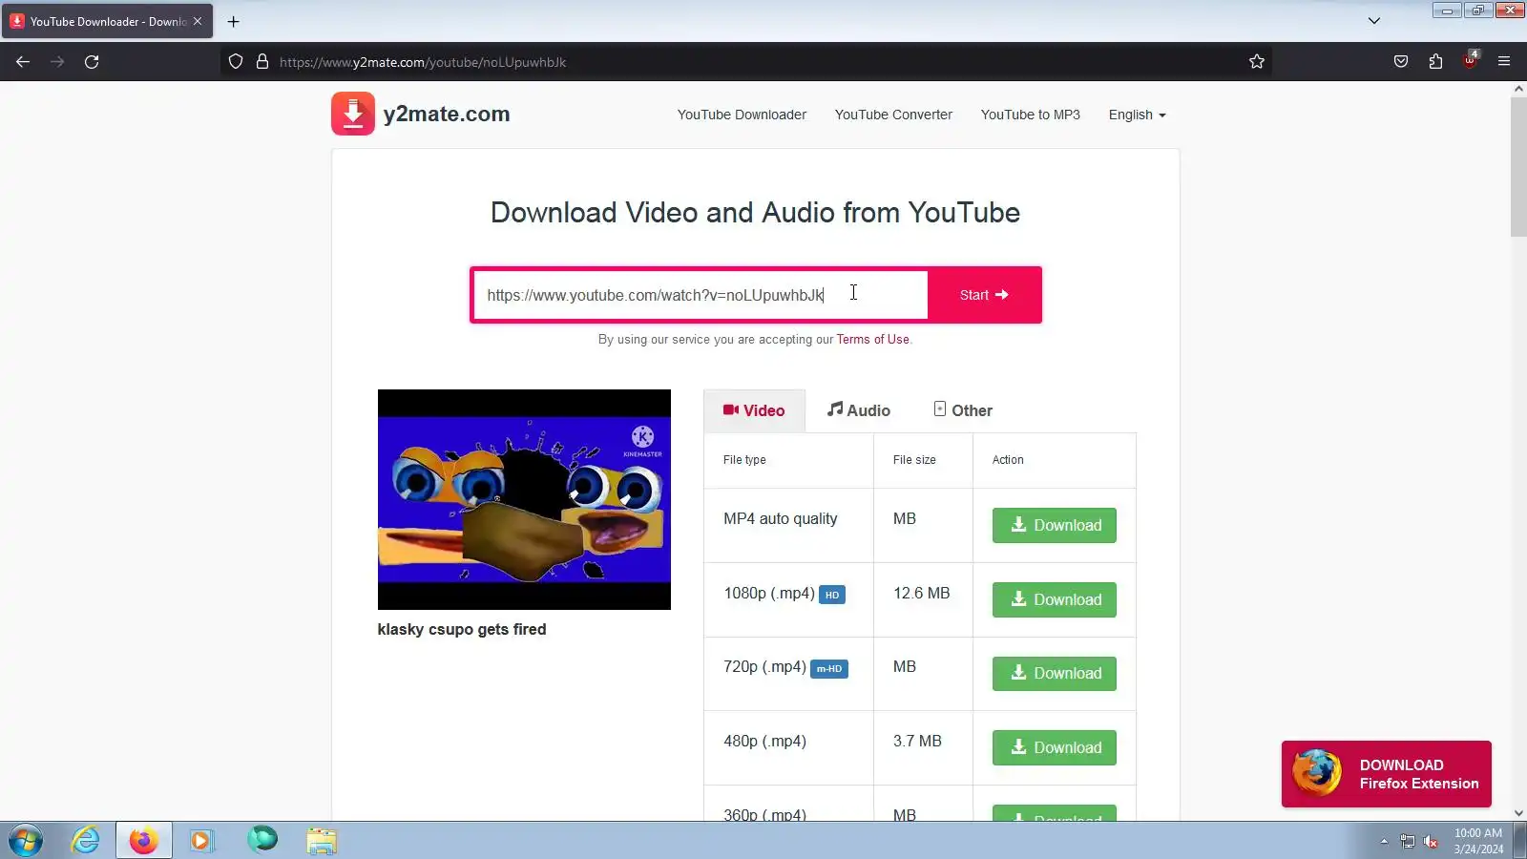
Task: Click the y2mate.com site title
Action: point(447,114)
